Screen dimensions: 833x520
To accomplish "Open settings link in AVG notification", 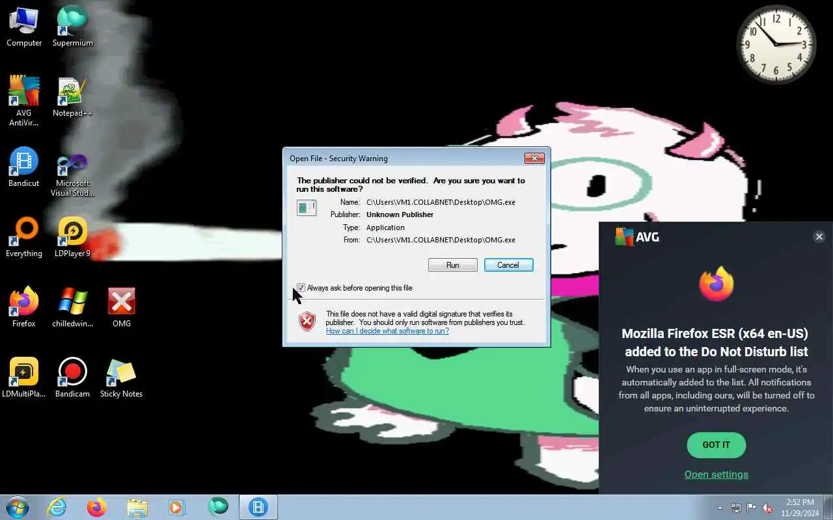I will (x=716, y=474).
